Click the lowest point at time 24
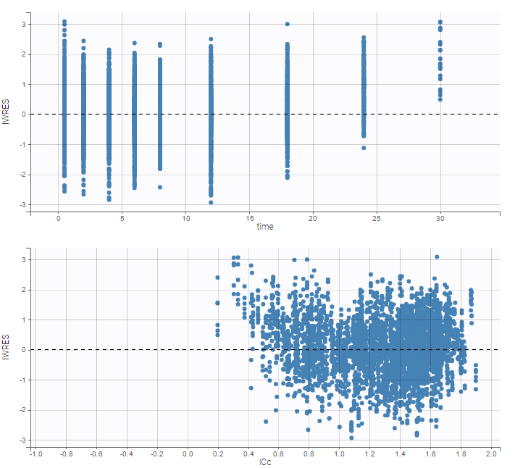 [x=364, y=148]
